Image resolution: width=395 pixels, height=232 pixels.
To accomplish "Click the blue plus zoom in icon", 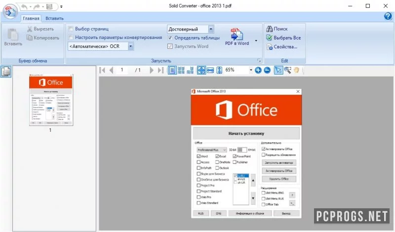I will [x=258, y=70].
